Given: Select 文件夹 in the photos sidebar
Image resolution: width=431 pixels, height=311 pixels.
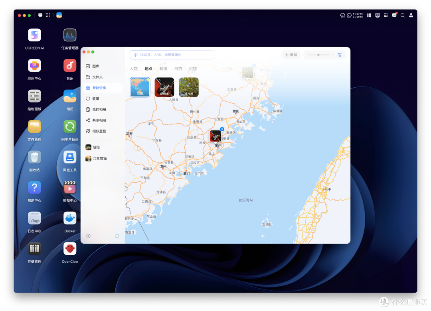Looking at the screenshot, I should 103,77.
